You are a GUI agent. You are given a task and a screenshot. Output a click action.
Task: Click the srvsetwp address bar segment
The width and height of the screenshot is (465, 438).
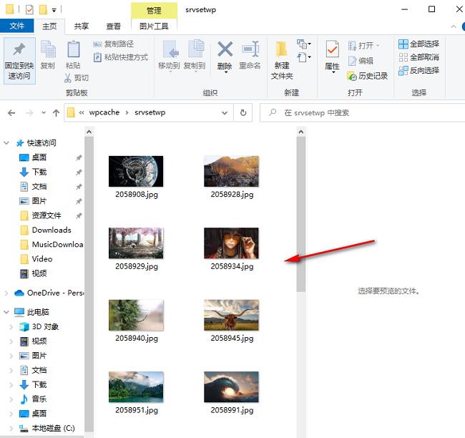point(150,112)
